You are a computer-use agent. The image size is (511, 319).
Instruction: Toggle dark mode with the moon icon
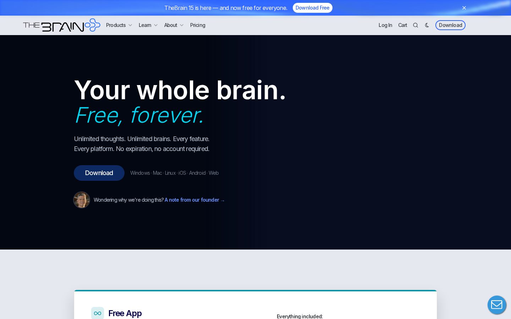(x=427, y=25)
